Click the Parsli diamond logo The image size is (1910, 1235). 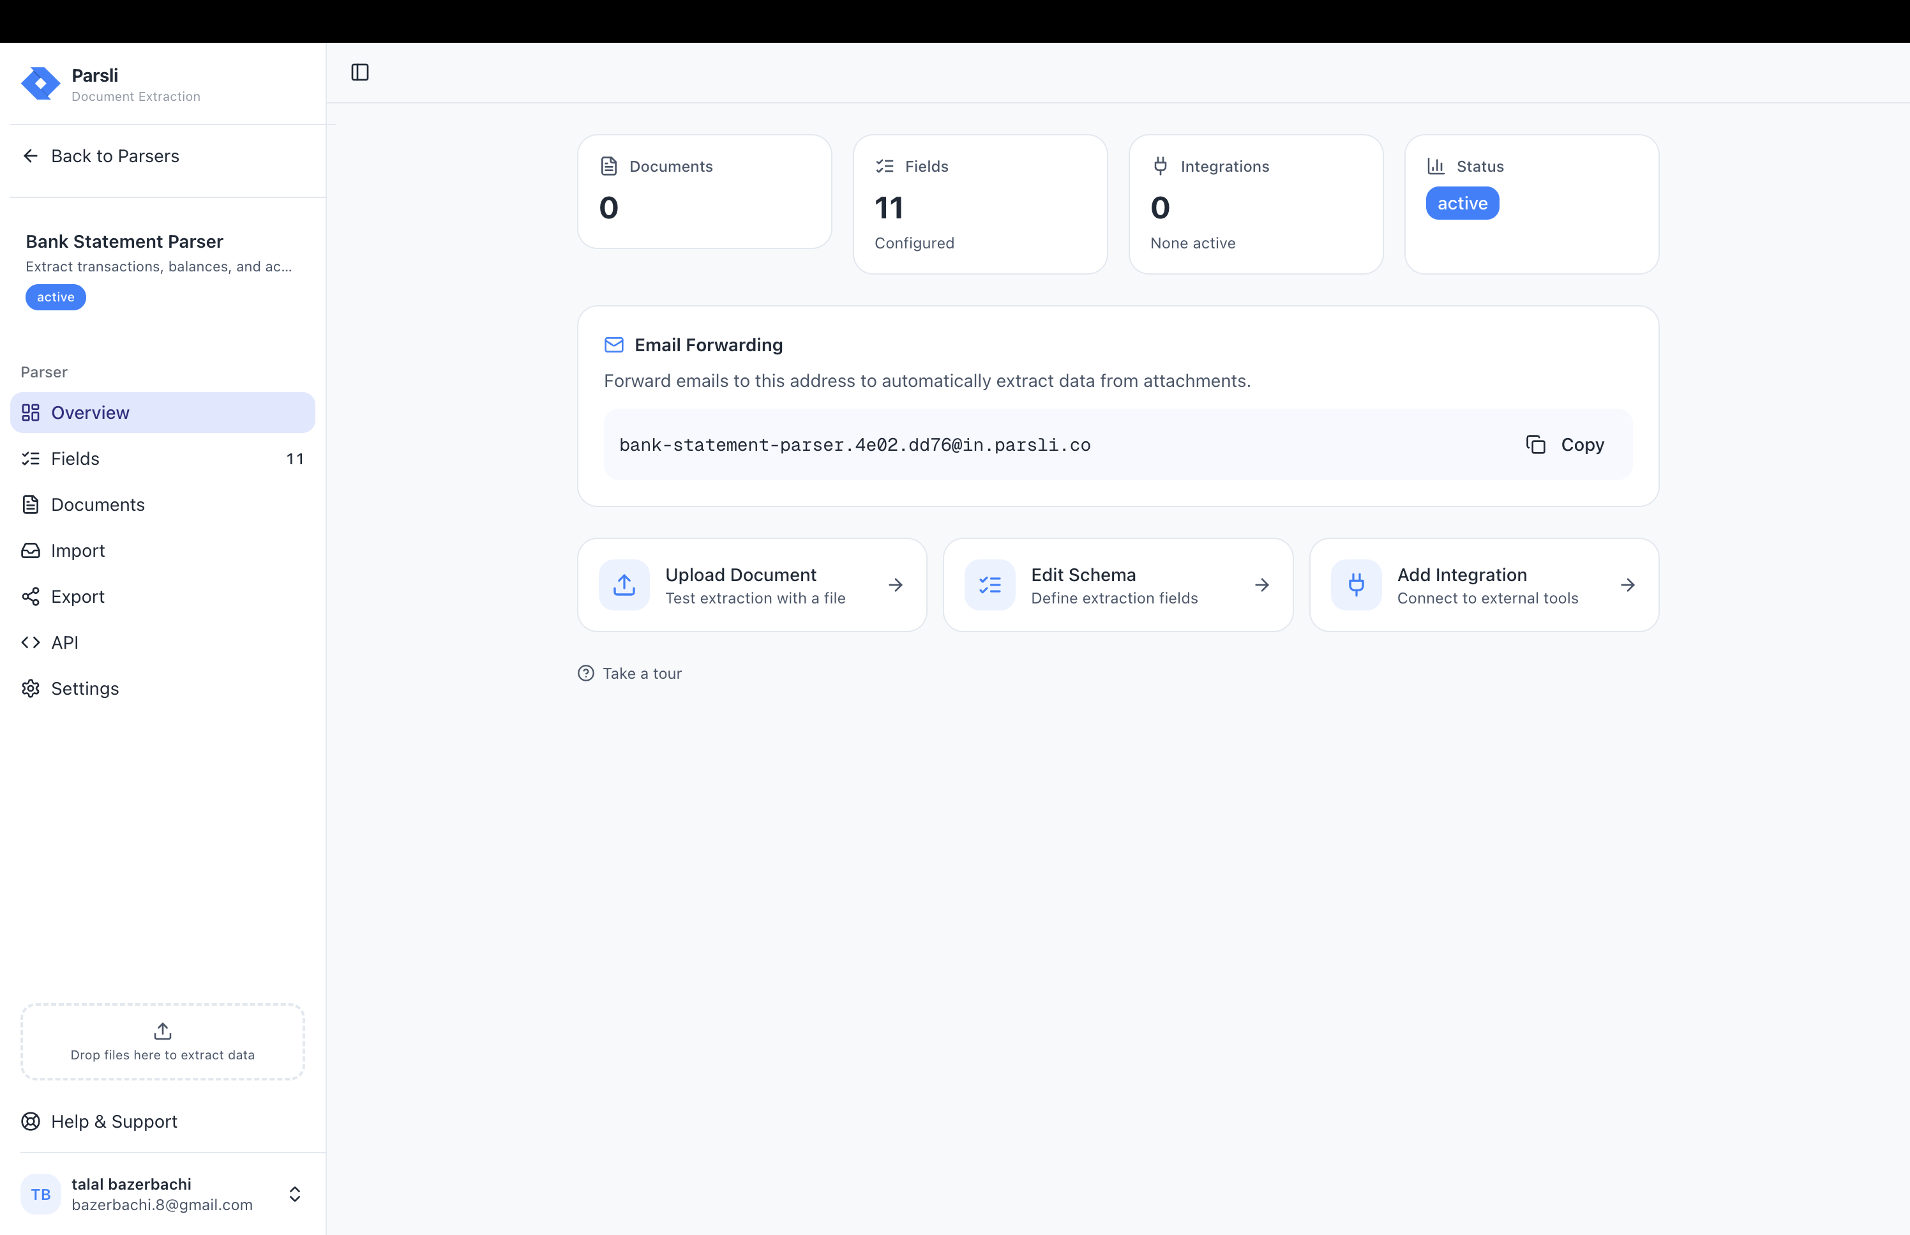40,84
